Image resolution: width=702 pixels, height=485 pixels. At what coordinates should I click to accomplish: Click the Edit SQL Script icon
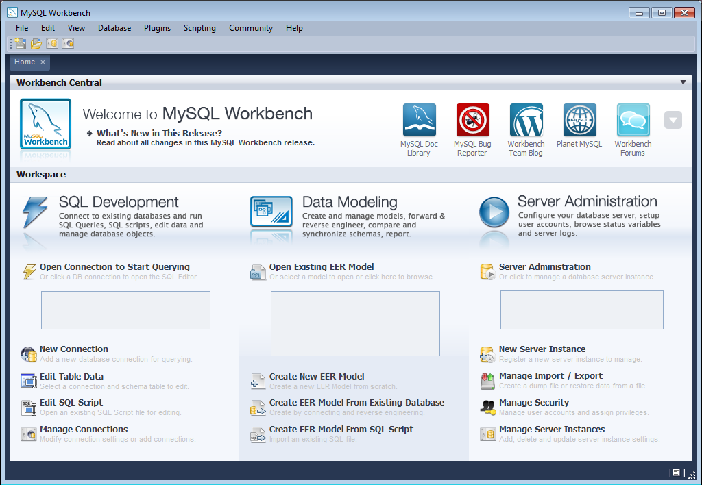(29, 408)
